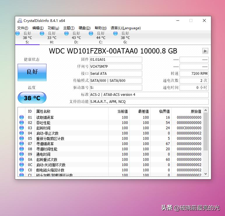The image size is (225, 216).
Task: Click status orb for attribute 04 启动-停止次数
Action: [22, 133]
